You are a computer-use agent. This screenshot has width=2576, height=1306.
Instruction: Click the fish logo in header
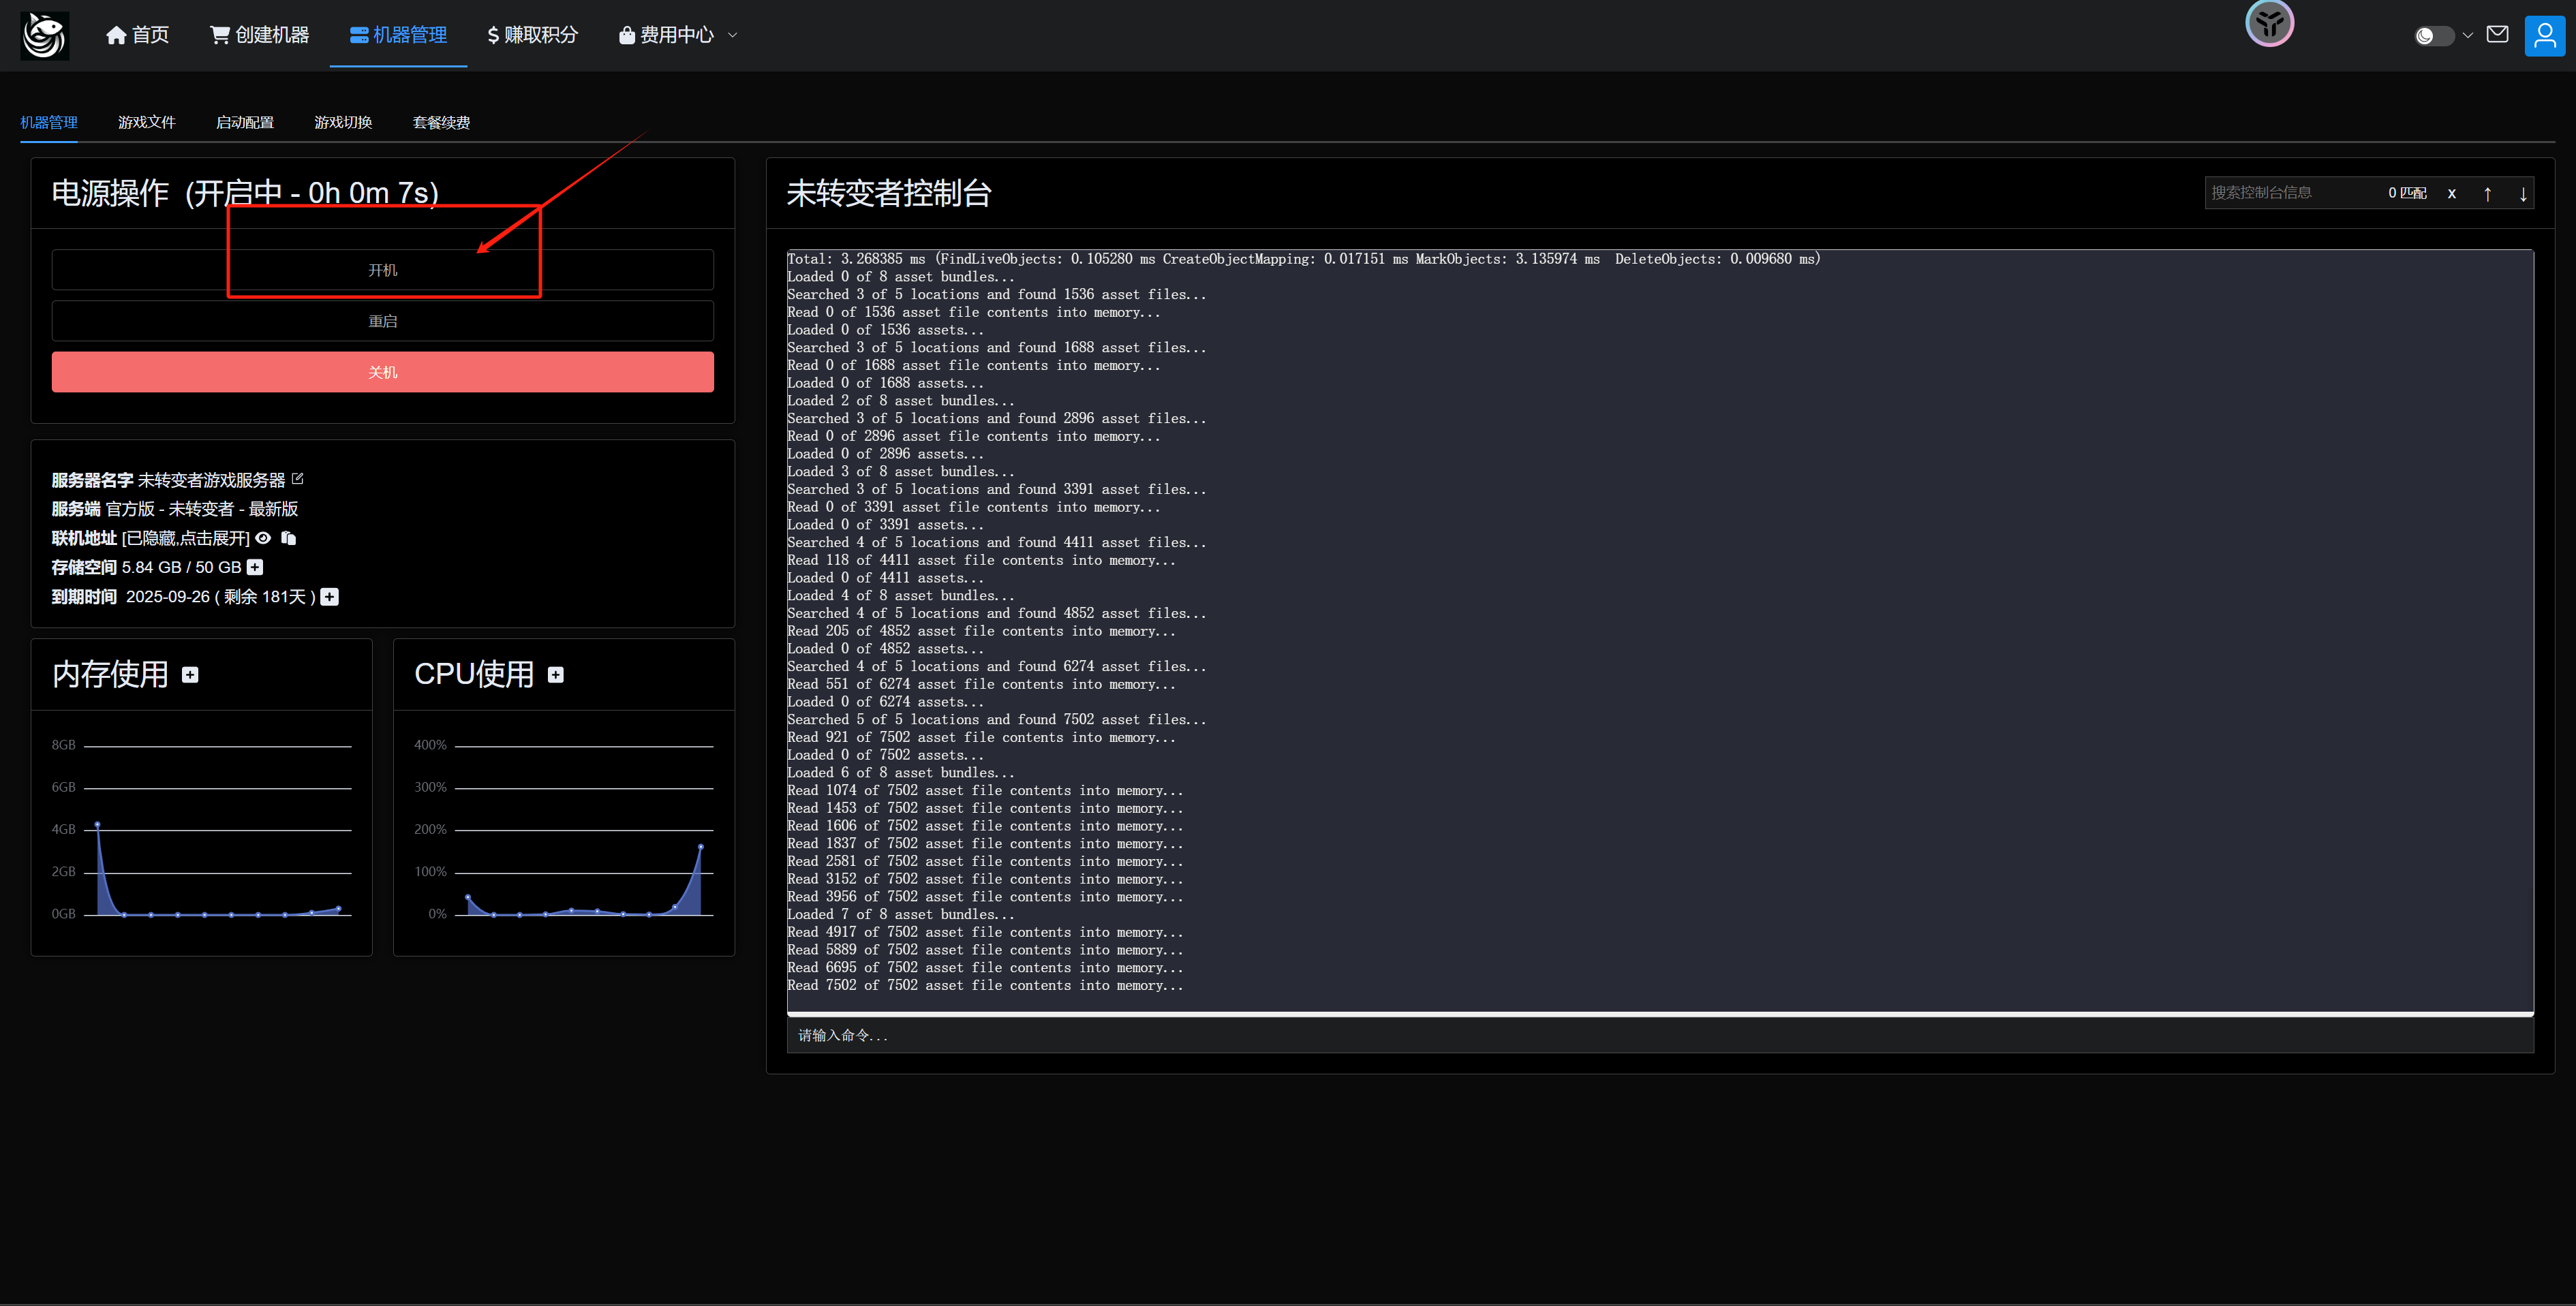45,36
